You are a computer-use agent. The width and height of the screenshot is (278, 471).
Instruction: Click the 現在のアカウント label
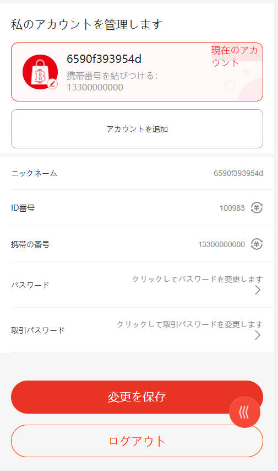[x=235, y=56]
